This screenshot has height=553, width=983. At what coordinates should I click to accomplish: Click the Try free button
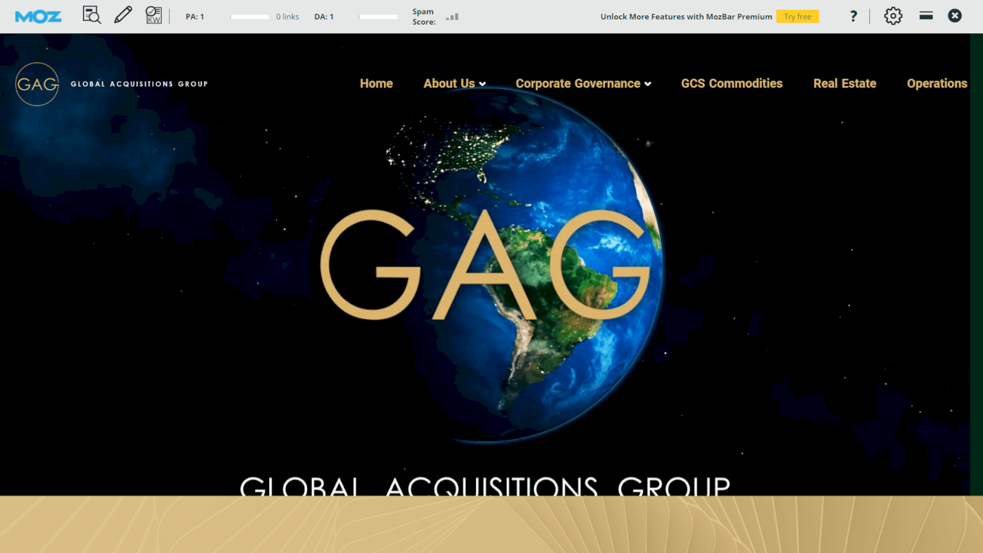pos(797,17)
